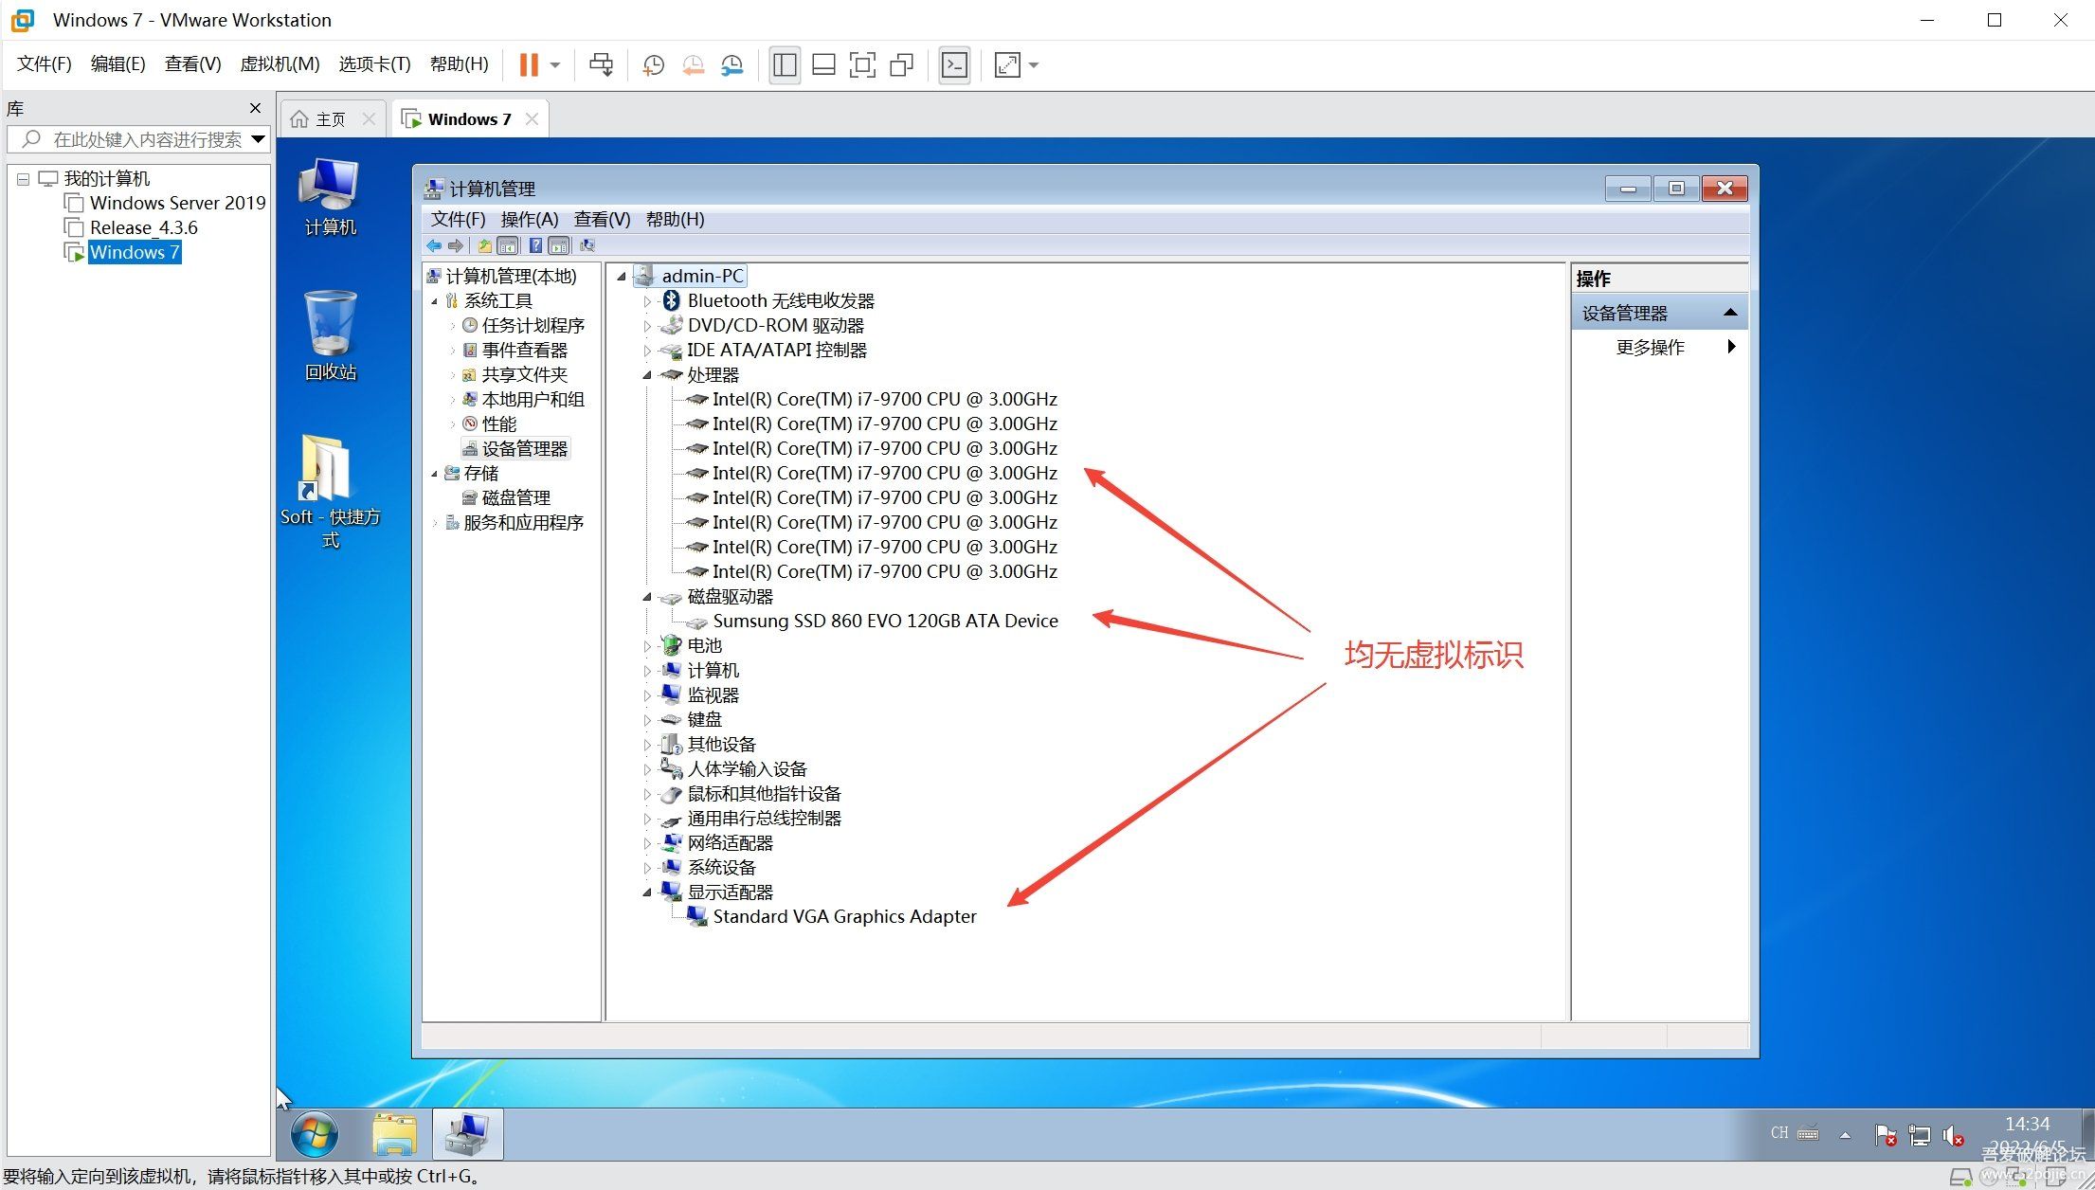
Task: Switch to the 主页 tab
Action: tap(330, 117)
